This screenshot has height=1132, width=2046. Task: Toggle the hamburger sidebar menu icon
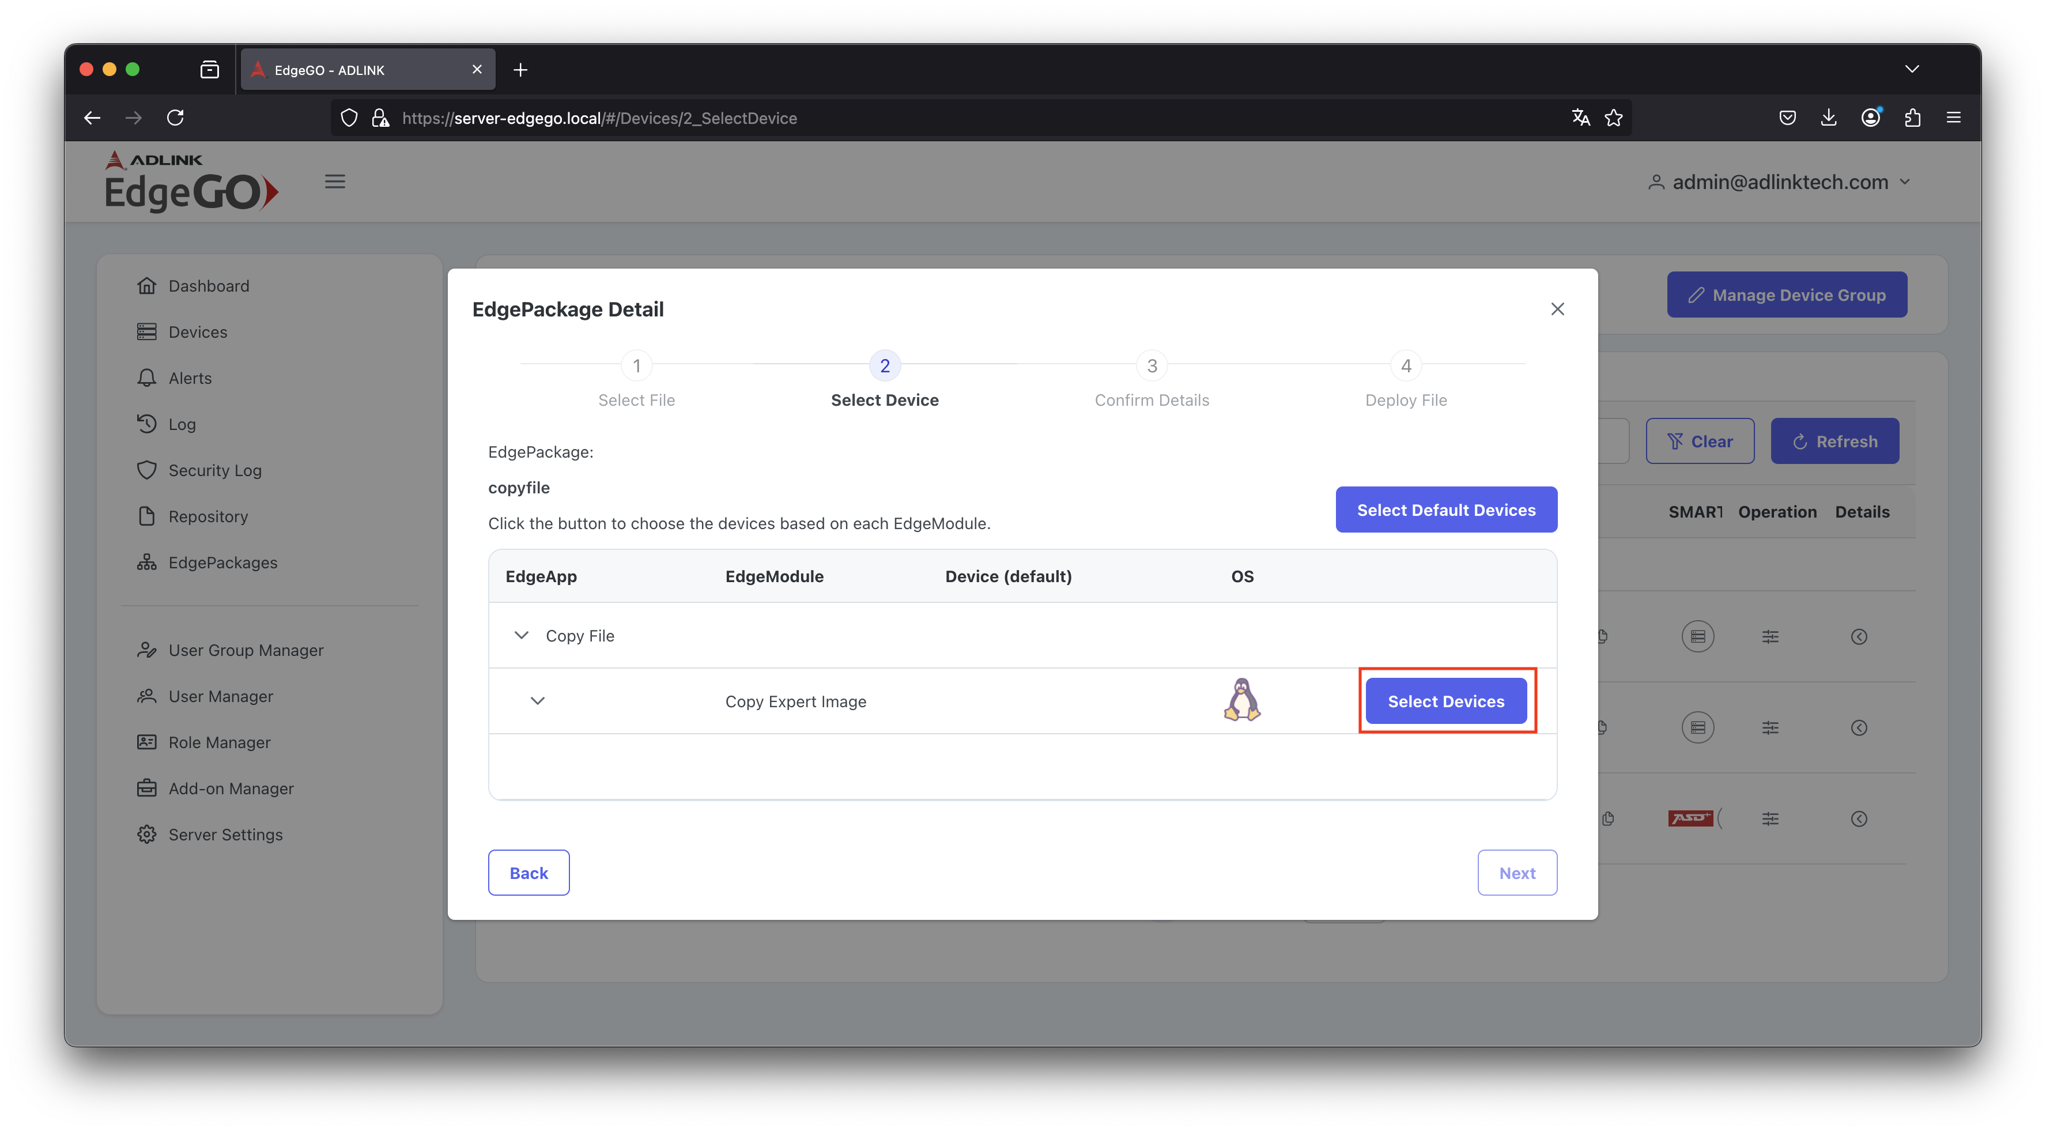point(335,182)
